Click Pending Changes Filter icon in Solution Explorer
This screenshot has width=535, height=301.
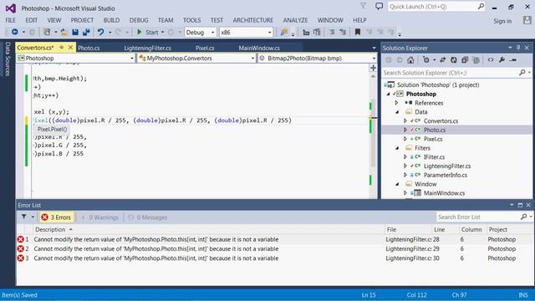click(x=425, y=60)
